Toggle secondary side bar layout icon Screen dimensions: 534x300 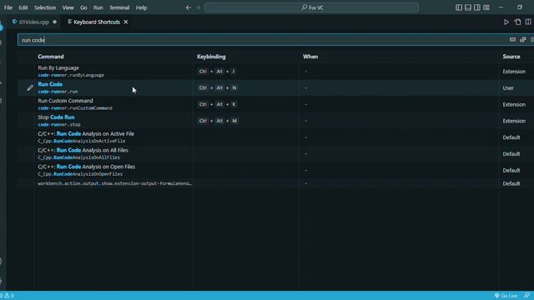click(477, 7)
